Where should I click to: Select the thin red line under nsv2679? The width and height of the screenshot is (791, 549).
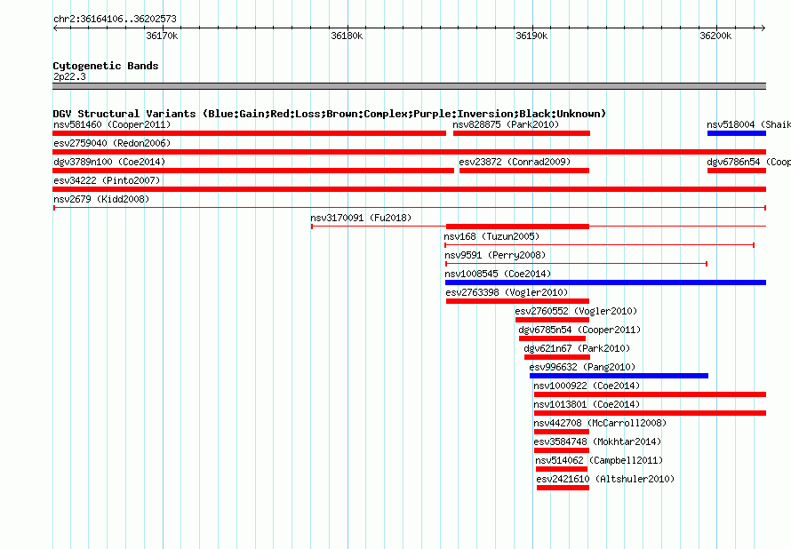pos(410,208)
